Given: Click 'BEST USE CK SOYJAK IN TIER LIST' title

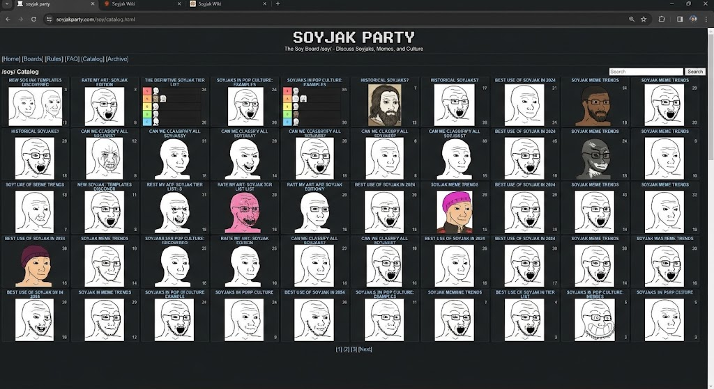Looking at the screenshot, I should click(525, 294).
